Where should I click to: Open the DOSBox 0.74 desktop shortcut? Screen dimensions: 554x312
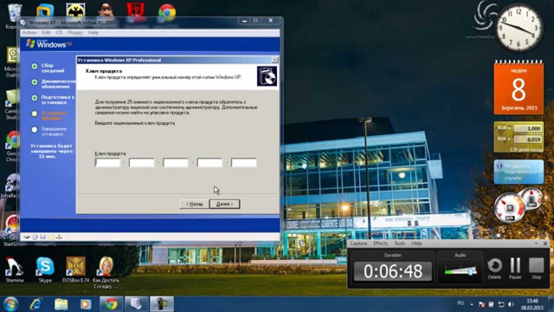coord(75,270)
